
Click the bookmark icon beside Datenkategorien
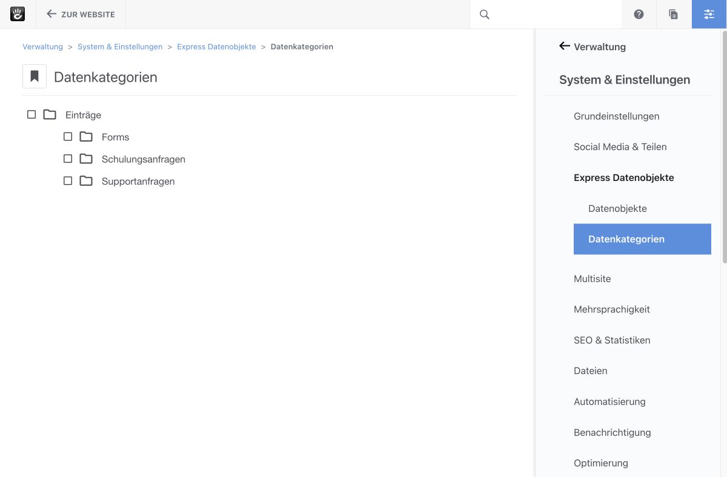pyautogui.click(x=35, y=77)
